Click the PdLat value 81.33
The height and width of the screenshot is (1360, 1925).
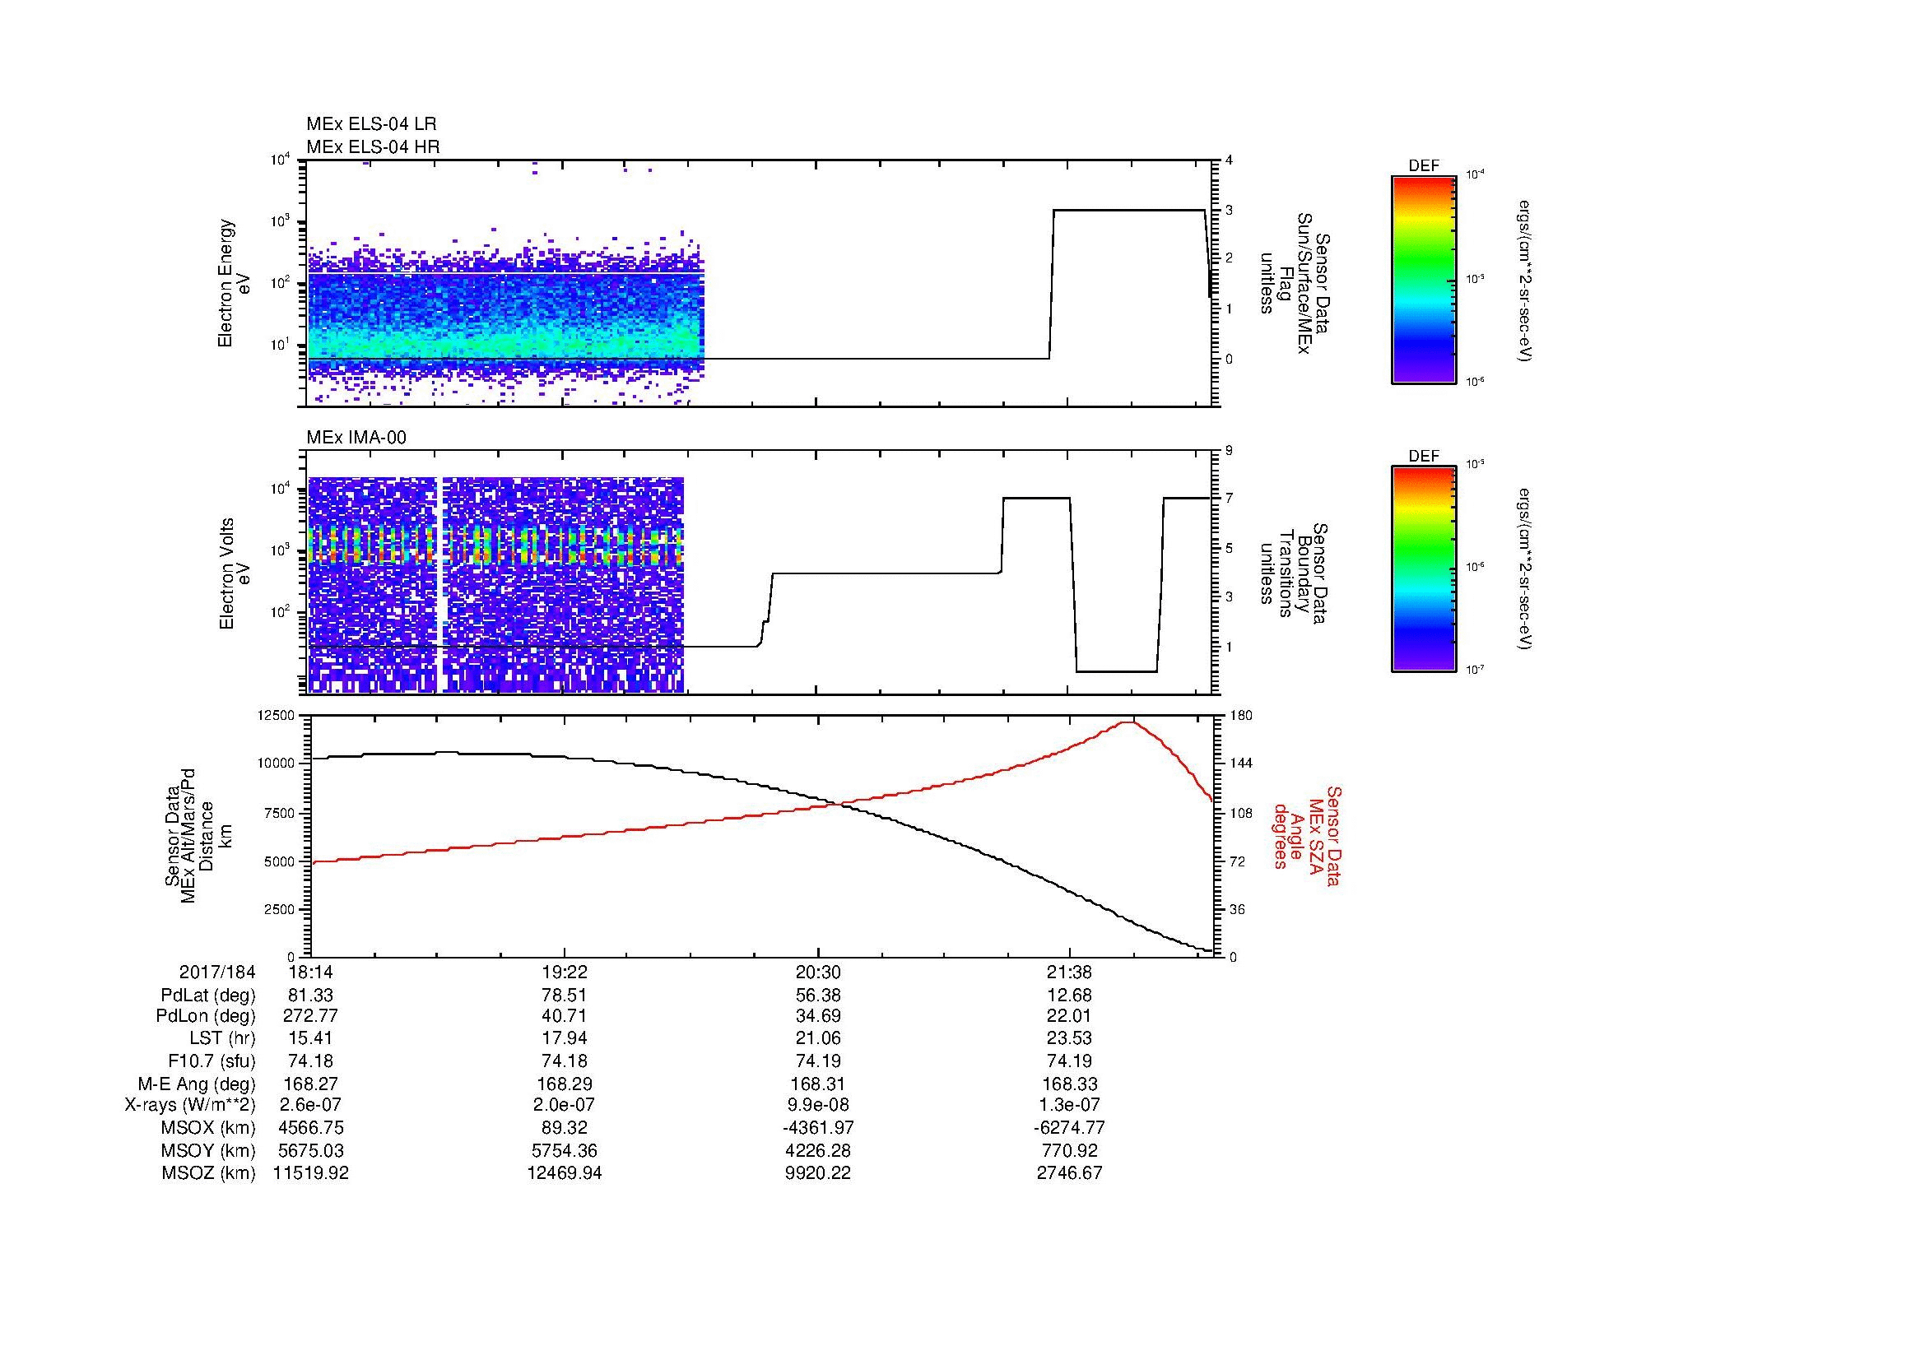(x=311, y=996)
